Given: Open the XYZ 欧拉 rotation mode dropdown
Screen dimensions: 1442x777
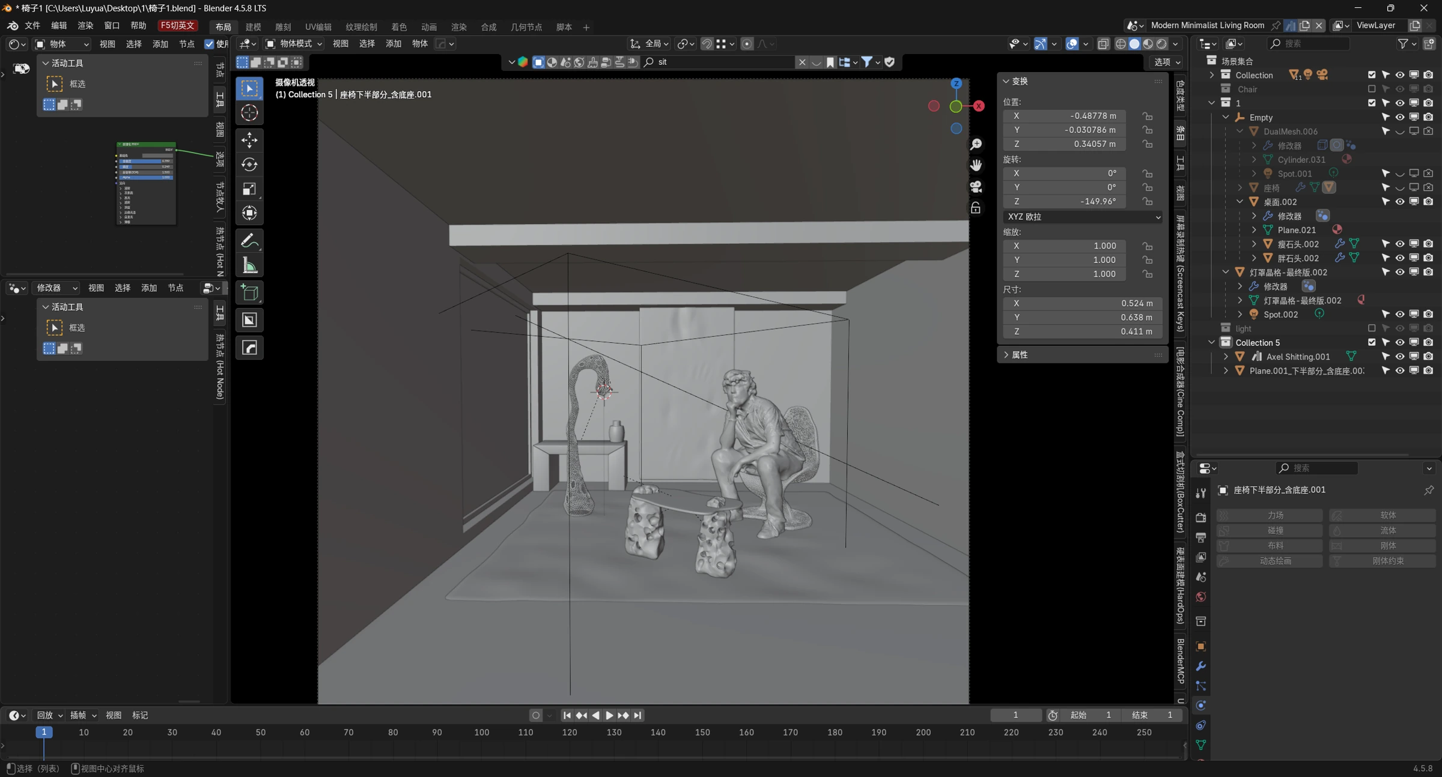Looking at the screenshot, I should tap(1083, 217).
